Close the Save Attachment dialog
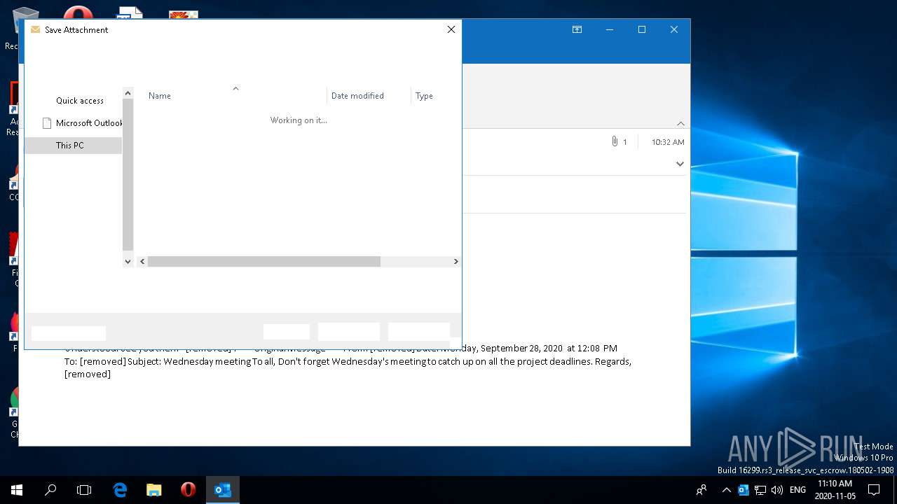 pos(451,29)
